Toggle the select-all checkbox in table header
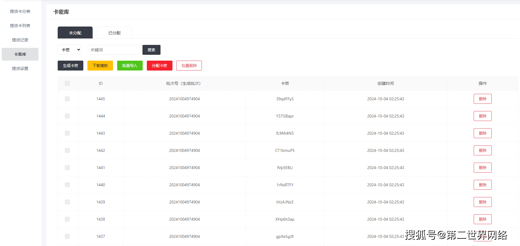This screenshot has height=246, width=520. tap(67, 83)
